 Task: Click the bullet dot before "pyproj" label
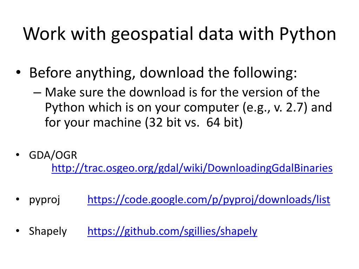point(18,199)
